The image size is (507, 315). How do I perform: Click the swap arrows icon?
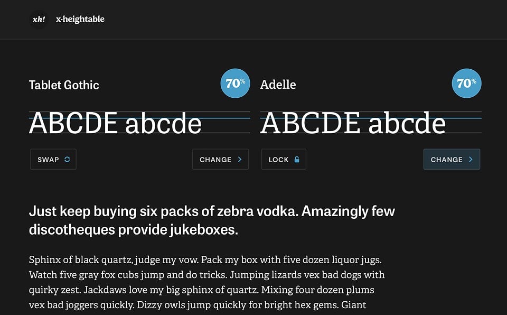pos(67,159)
